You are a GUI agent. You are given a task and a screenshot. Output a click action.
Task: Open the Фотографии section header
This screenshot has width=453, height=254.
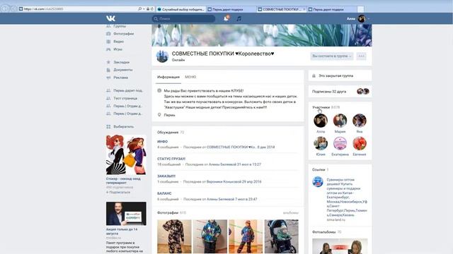168,213
